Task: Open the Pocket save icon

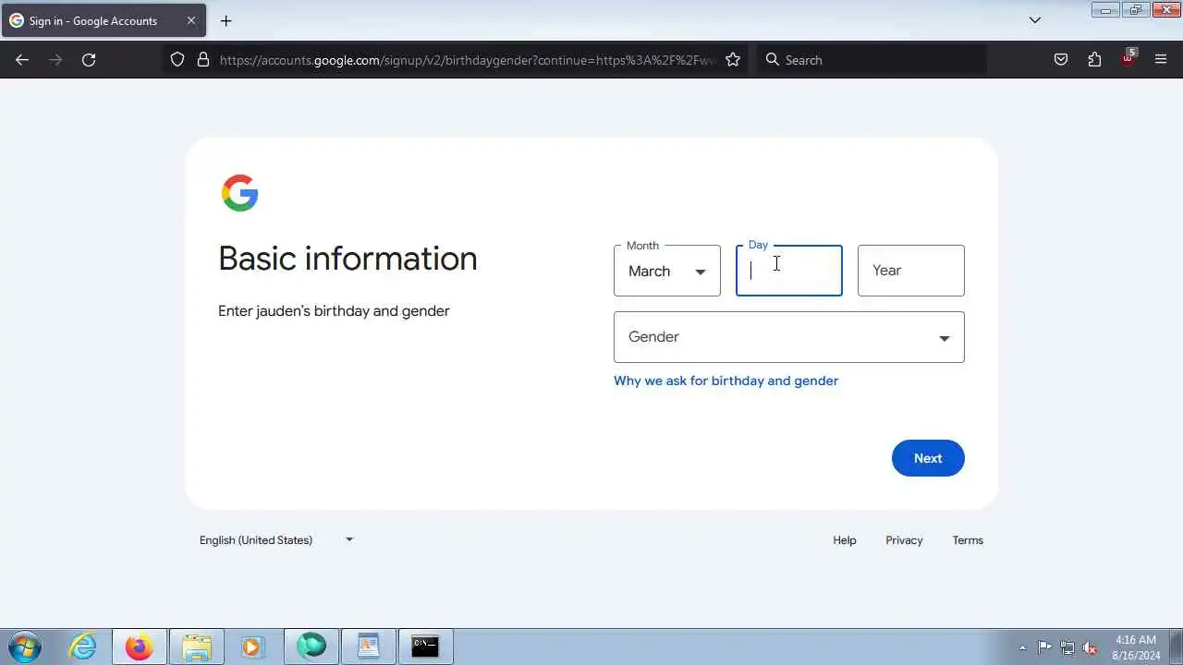Action: click(x=1061, y=60)
